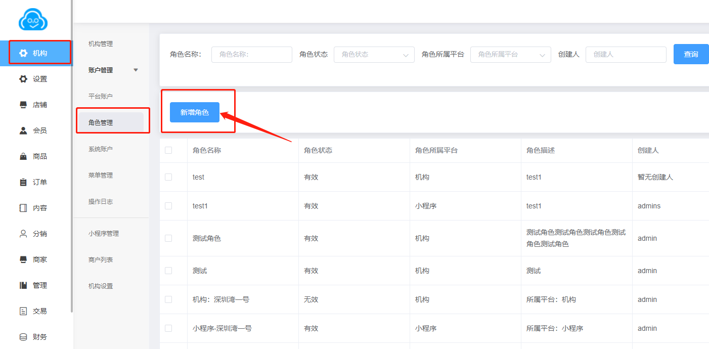Click the 角色所属平台 column header
Screen dimensions: 709x349
tap(436, 150)
